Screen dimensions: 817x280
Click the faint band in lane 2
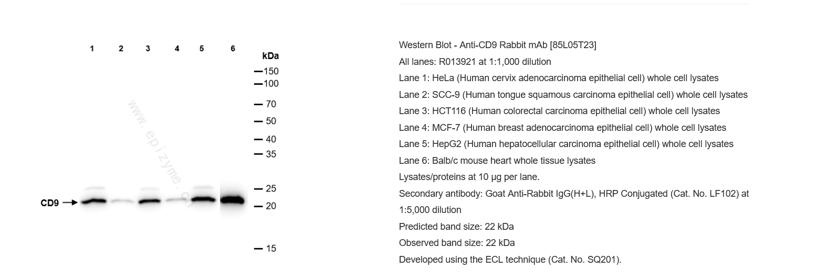122,201
